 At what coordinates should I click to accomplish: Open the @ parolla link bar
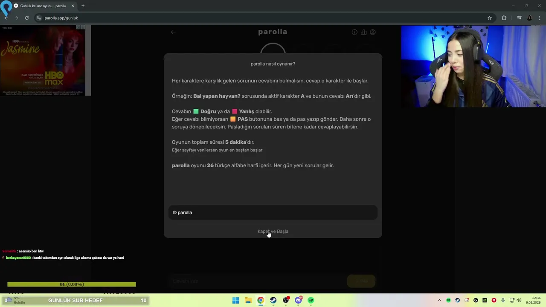[x=273, y=212]
